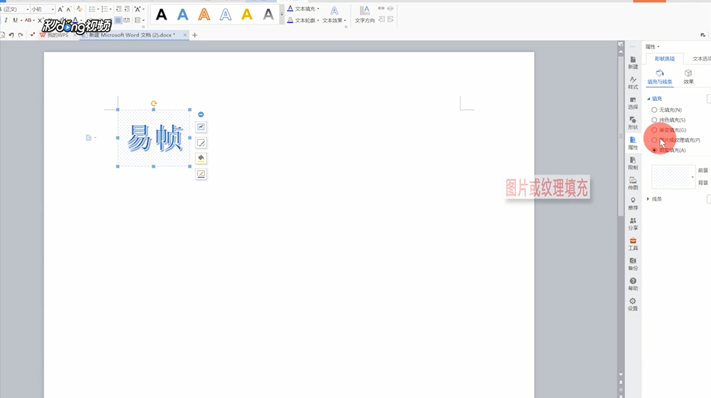Image resolution: width=711 pixels, height=398 pixels.
Task: Apply the gray gradient WordArt preset
Action: coord(268,15)
